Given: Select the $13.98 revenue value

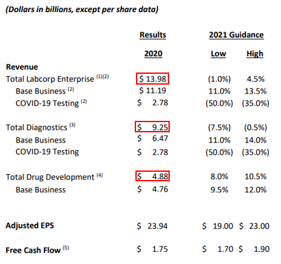Looking at the screenshot, I should click(x=153, y=79).
